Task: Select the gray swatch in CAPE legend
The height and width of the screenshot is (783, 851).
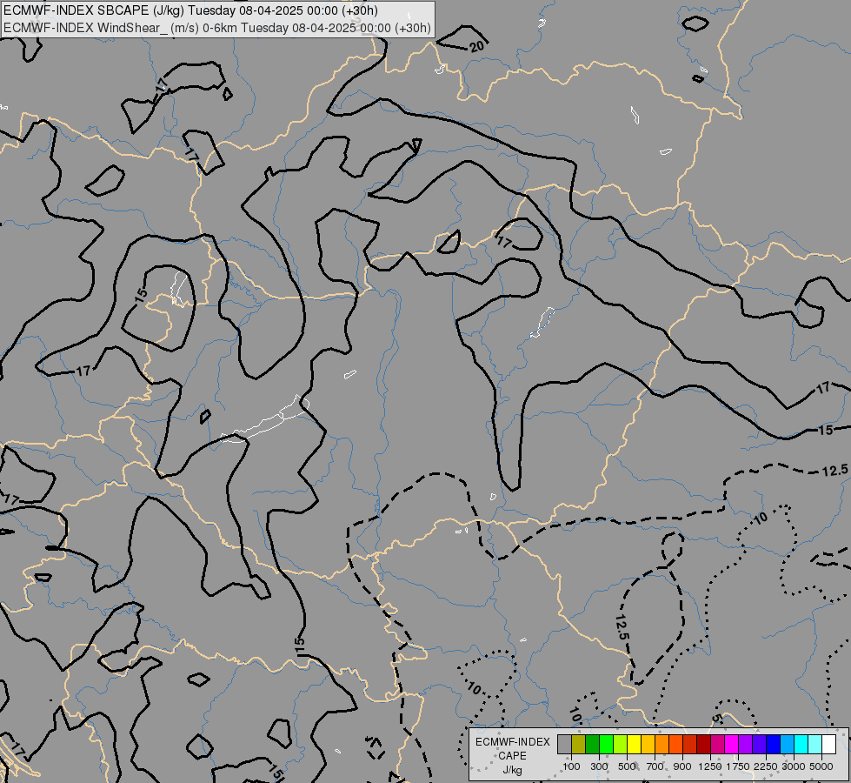Action: coord(564,745)
